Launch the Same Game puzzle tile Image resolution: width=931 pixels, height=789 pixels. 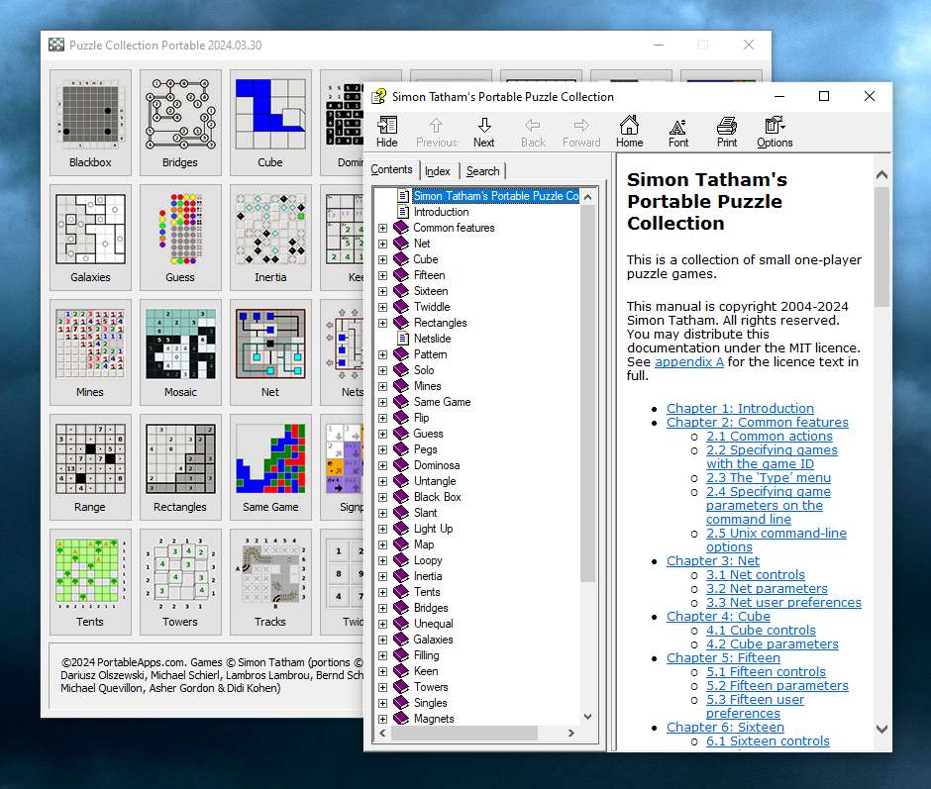click(270, 467)
